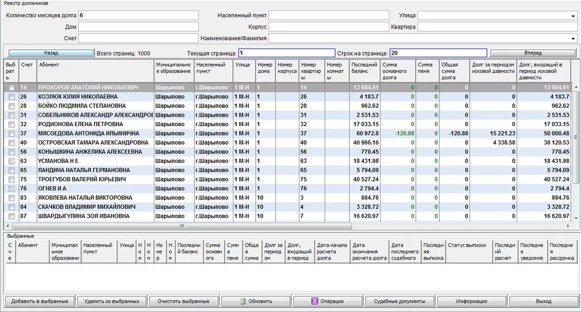
Task: Tick the checkbox for БОЙКО ЛЮДМИЛА СТЕПАНОВНА
Action: 12,106
